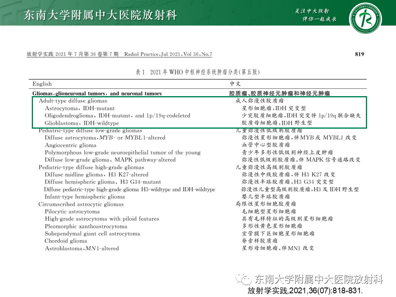This screenshot has height=297, width=396.
Task: Click 'Pediatric-type diffuse high-grade gliomas' row
Action: [x=92, y=167]
